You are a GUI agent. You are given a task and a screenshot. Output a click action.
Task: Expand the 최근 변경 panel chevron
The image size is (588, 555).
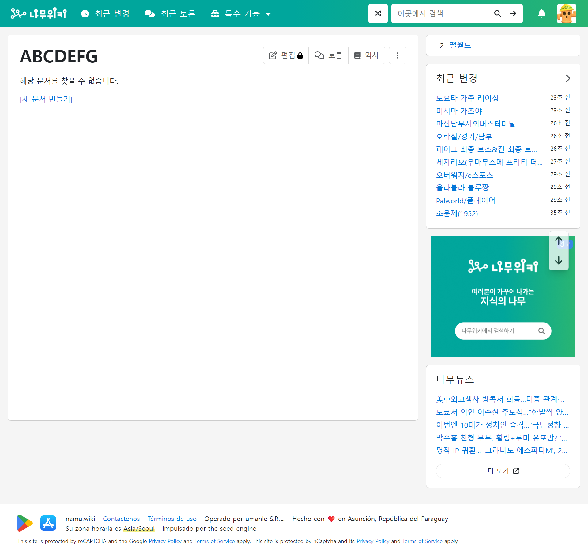point(568,78)
